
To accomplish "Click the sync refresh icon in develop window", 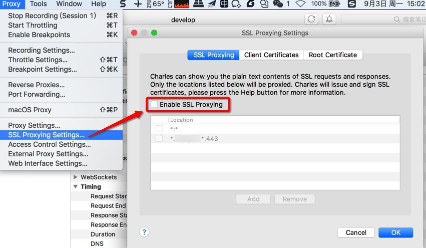I will tap(311, 19).
